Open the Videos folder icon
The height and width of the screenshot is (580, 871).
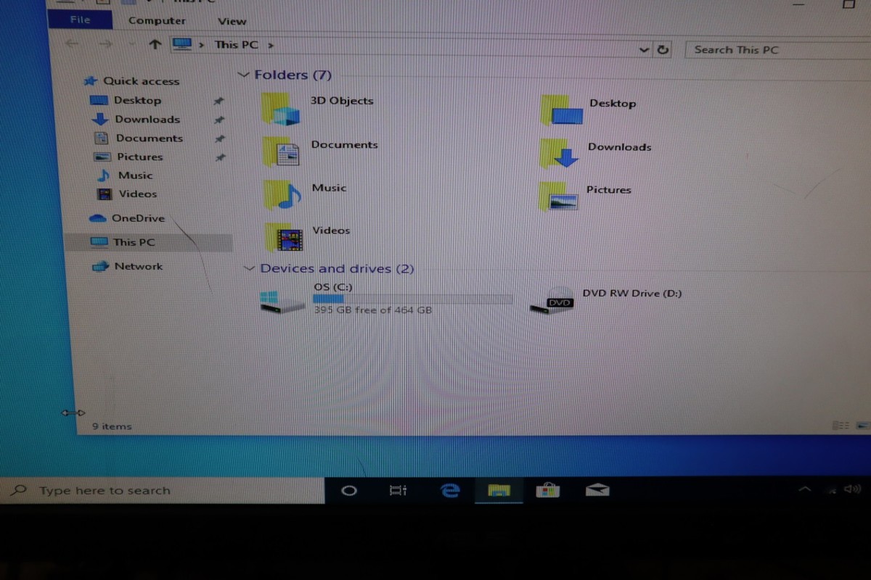284,237
